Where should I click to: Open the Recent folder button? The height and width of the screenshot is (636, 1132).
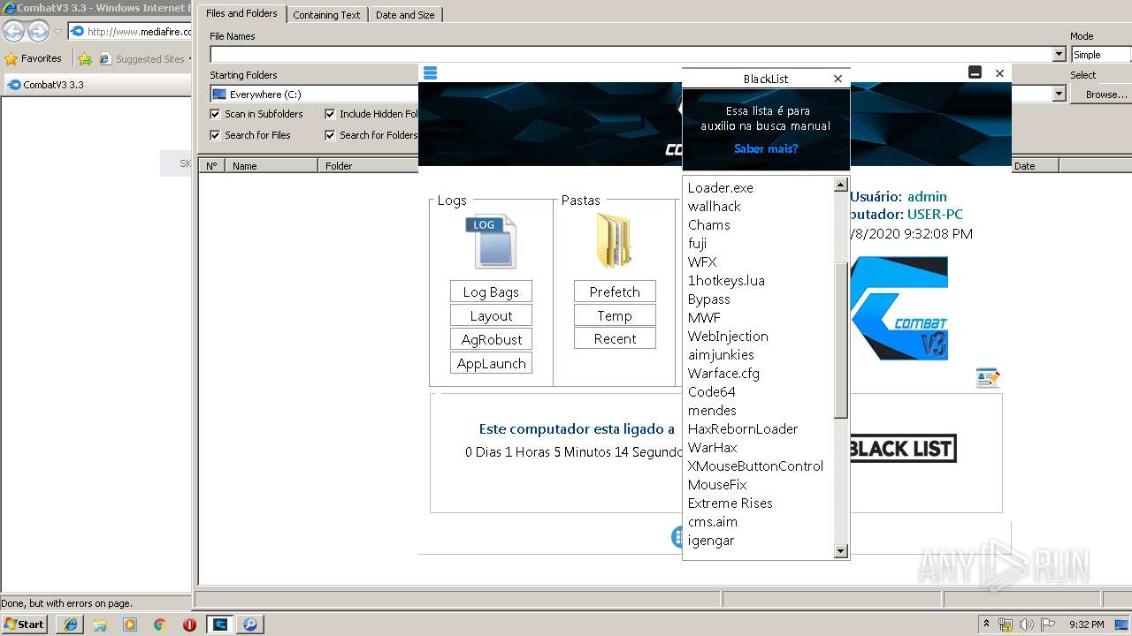(615, 338)
